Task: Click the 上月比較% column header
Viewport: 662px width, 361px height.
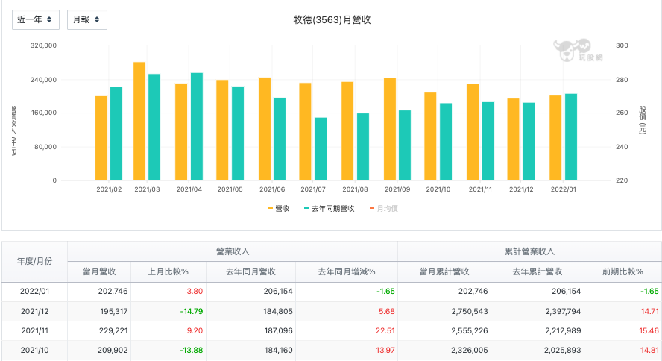Action: point(168,272)
